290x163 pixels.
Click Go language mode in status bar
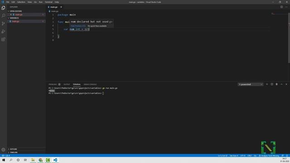point(255,156)
